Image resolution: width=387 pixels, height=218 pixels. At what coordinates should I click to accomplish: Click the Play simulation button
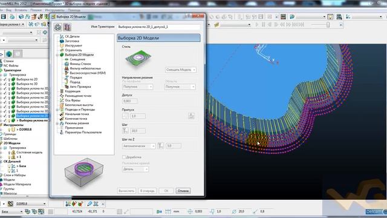(x=257, y=25)
